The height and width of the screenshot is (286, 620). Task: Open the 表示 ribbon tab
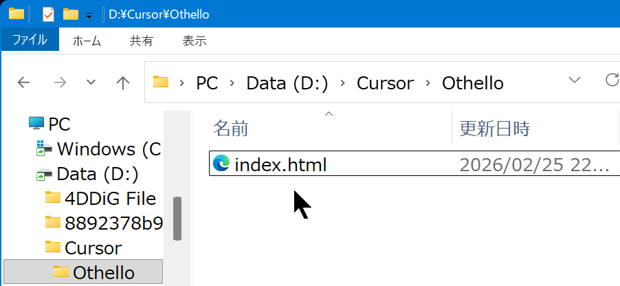[x=195, y=41]
